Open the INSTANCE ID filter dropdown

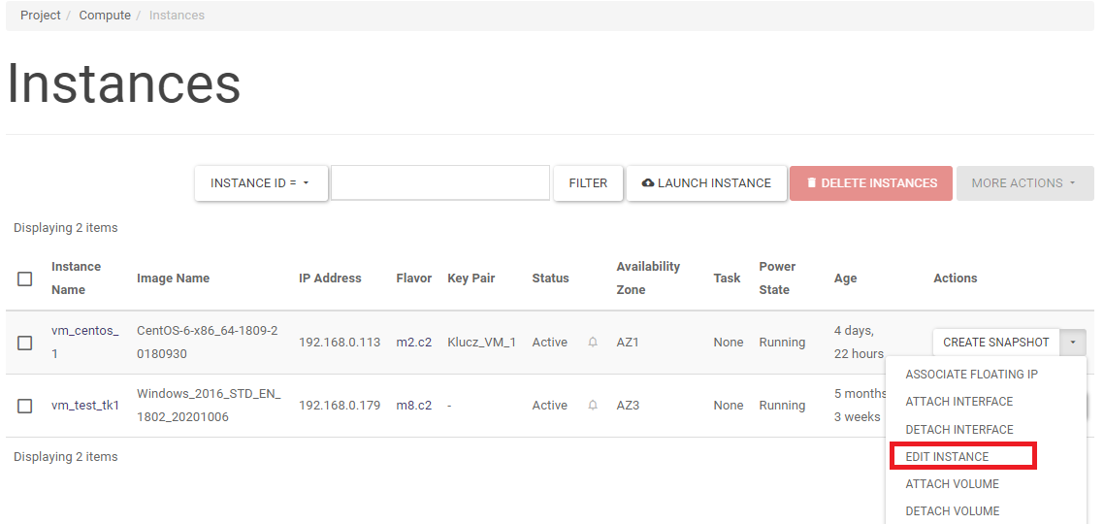coord(260,183)
